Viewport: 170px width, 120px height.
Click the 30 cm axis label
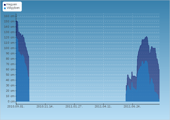(10, 86)
